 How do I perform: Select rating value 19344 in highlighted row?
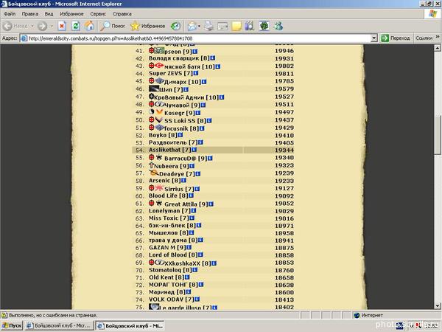[x=284, y=151]
